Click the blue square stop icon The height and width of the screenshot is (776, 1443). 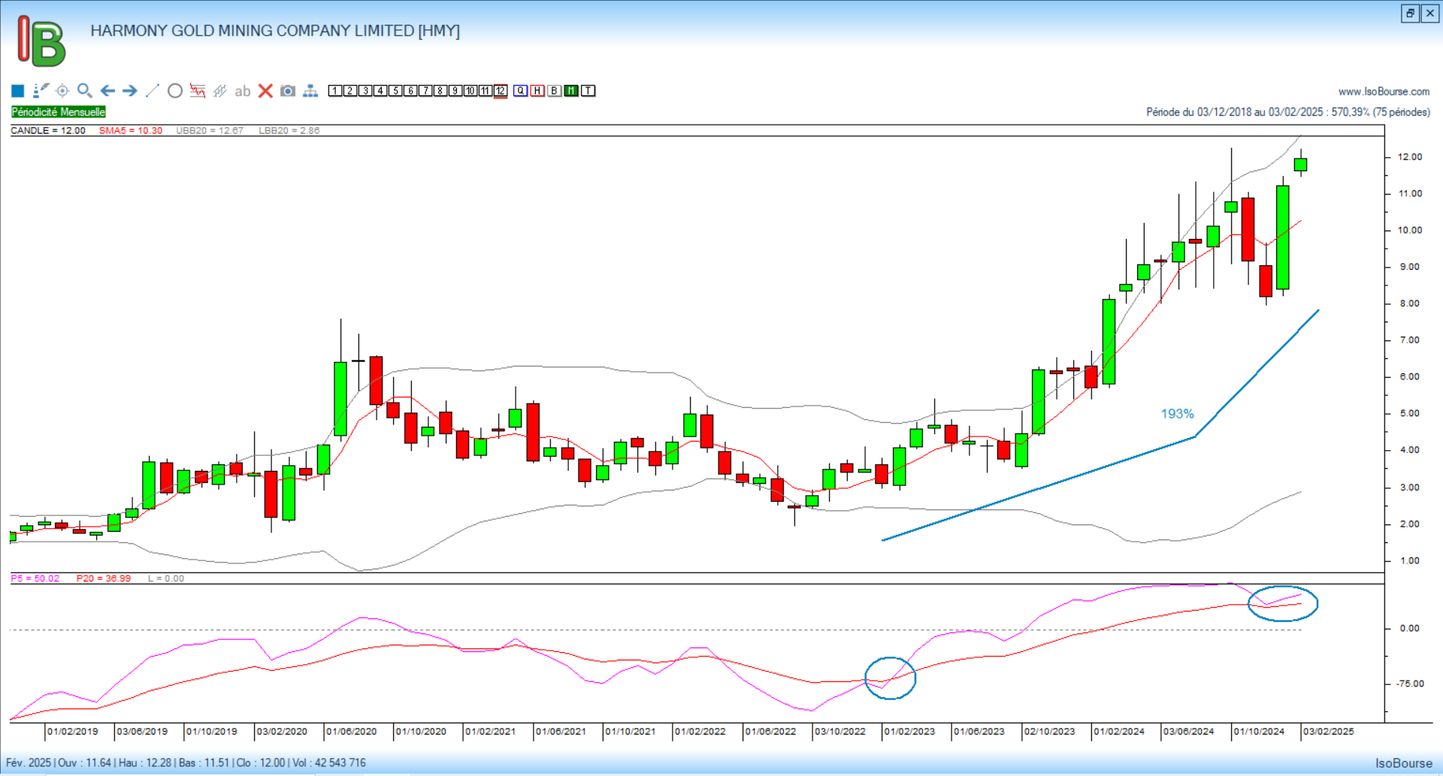[18, 91]
